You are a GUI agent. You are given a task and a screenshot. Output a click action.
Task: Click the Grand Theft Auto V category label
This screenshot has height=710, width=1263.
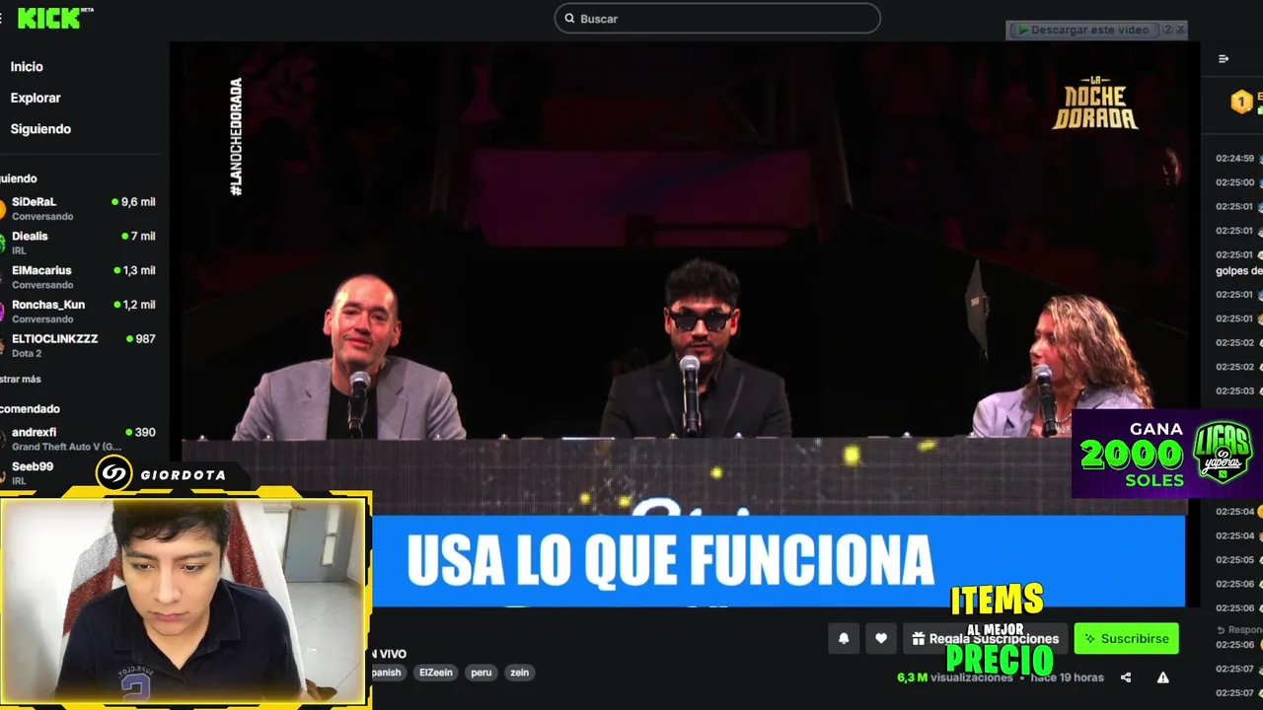tap(66, 447)
